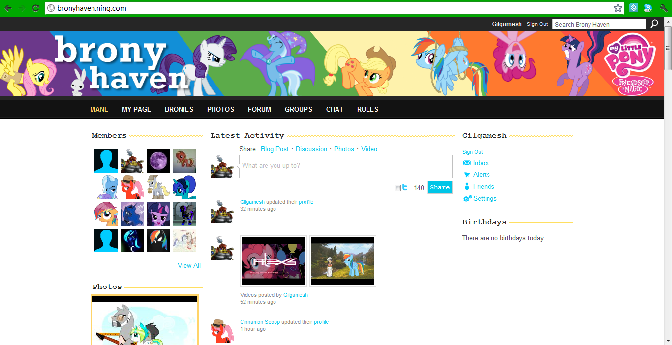Open the Princess Luna member avatar

point(132,214)
